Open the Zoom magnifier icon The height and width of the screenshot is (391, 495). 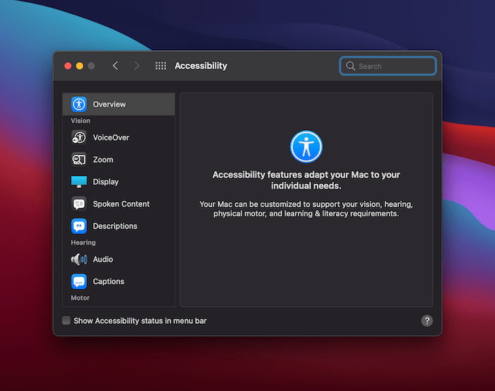coord(78,160)
